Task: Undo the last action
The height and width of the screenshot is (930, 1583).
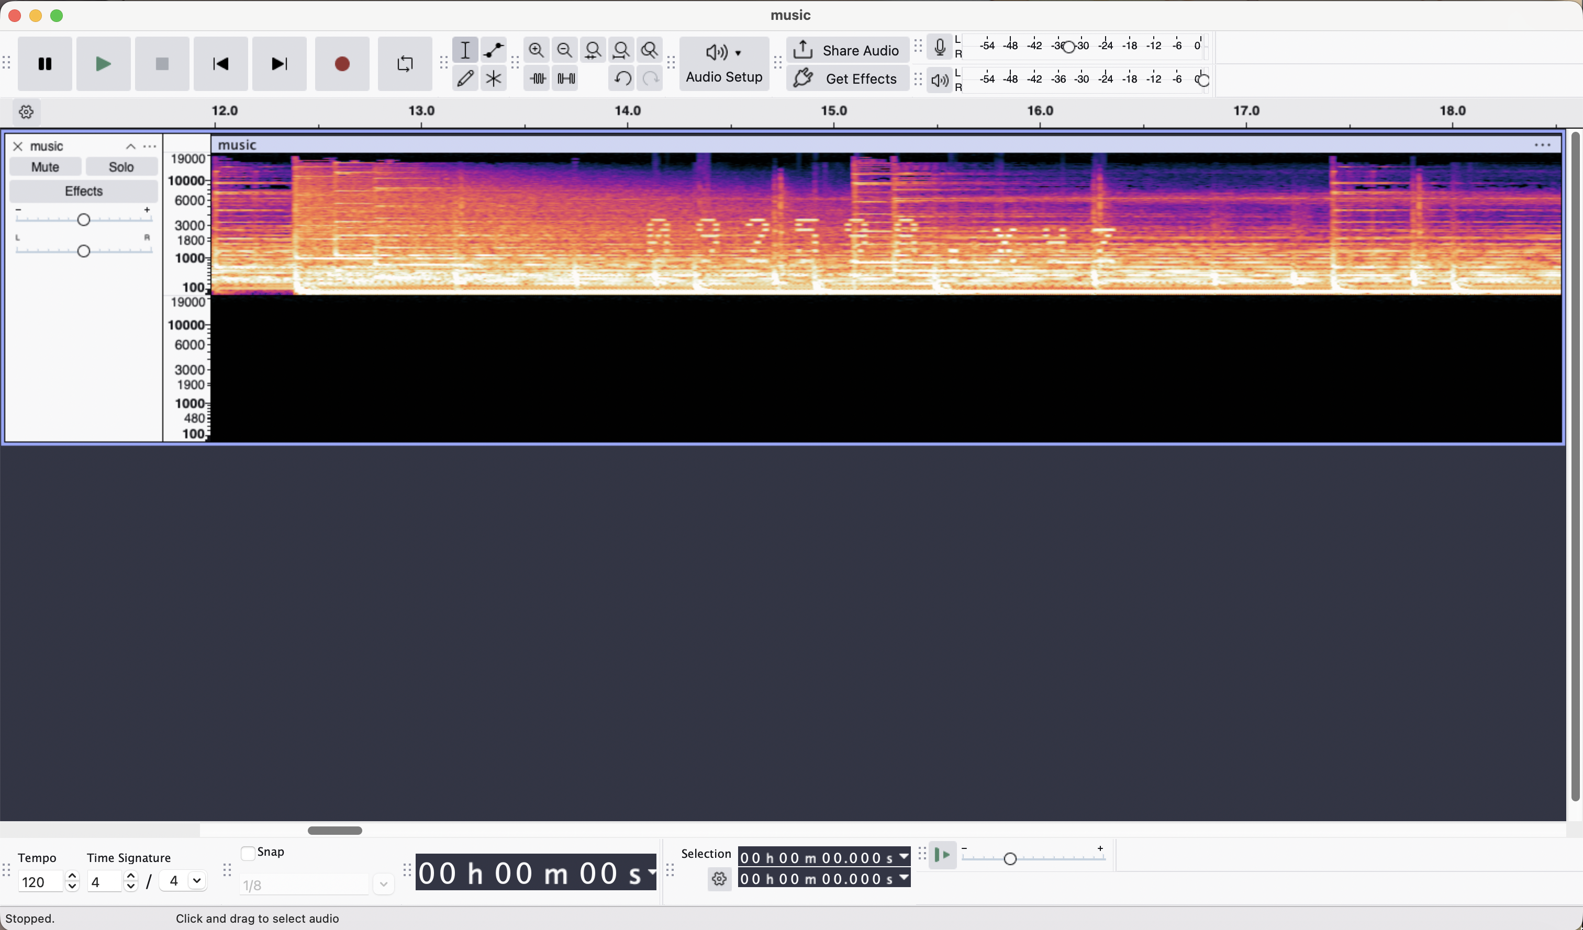Action: 622,78
